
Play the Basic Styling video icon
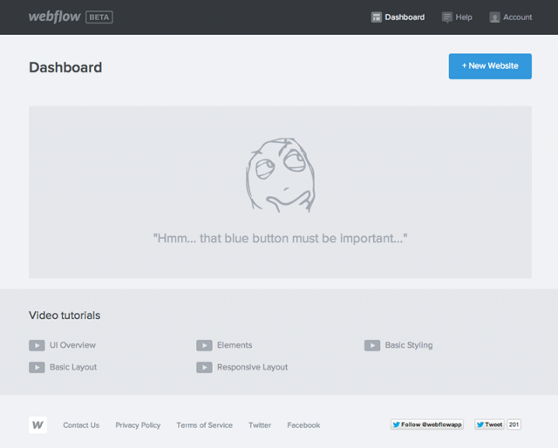(x=372, y=345)
